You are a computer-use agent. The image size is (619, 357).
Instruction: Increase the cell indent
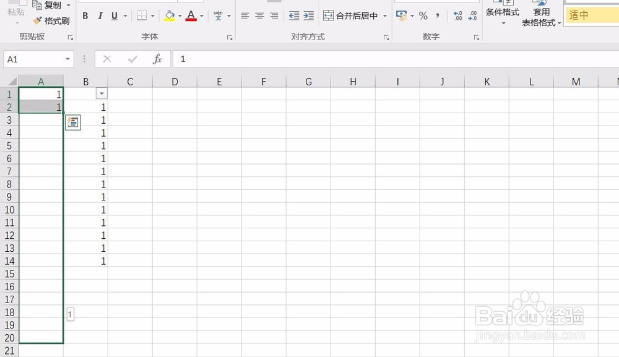click(x=309, y=16)
